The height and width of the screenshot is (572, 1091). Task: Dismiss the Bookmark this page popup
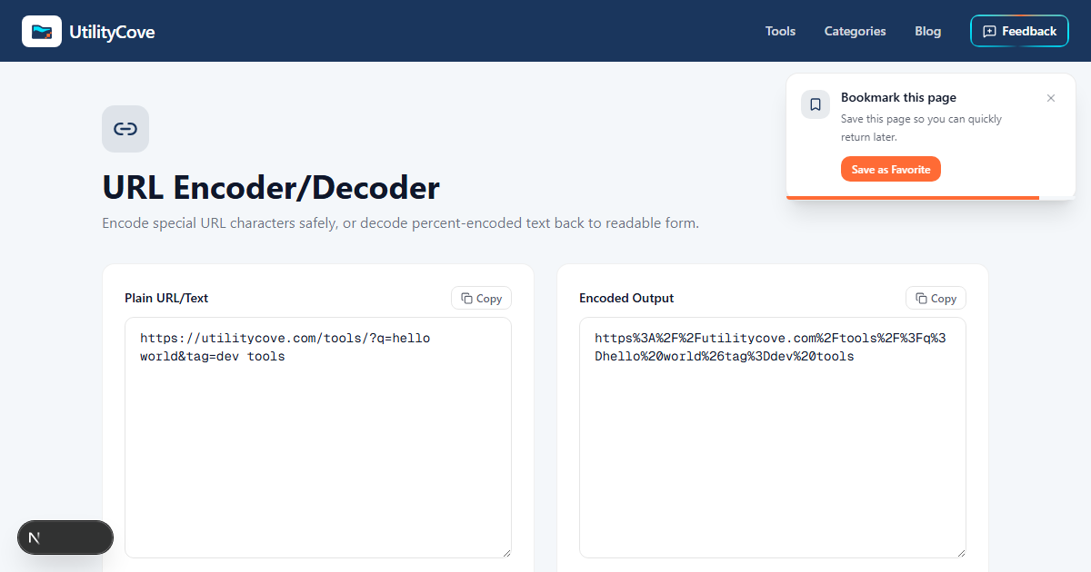click(1051, 98)
